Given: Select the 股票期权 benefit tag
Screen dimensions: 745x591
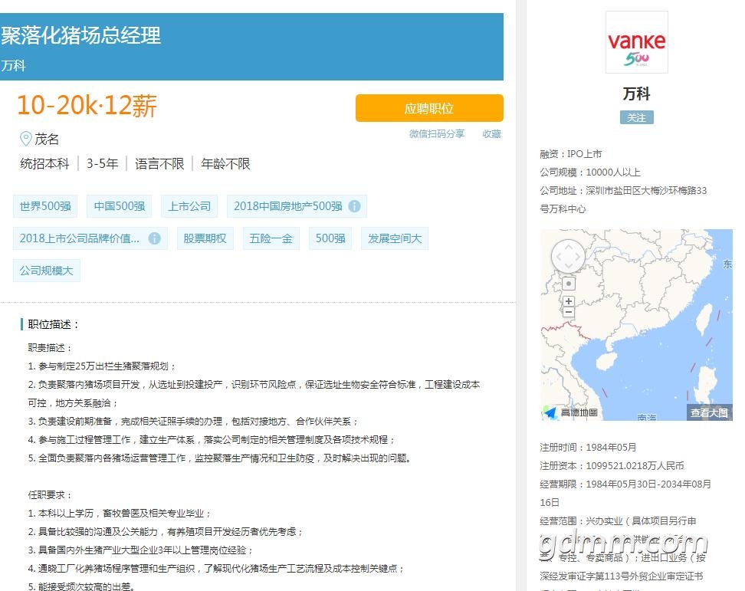Looking at the screenshot, I should 205,238.
